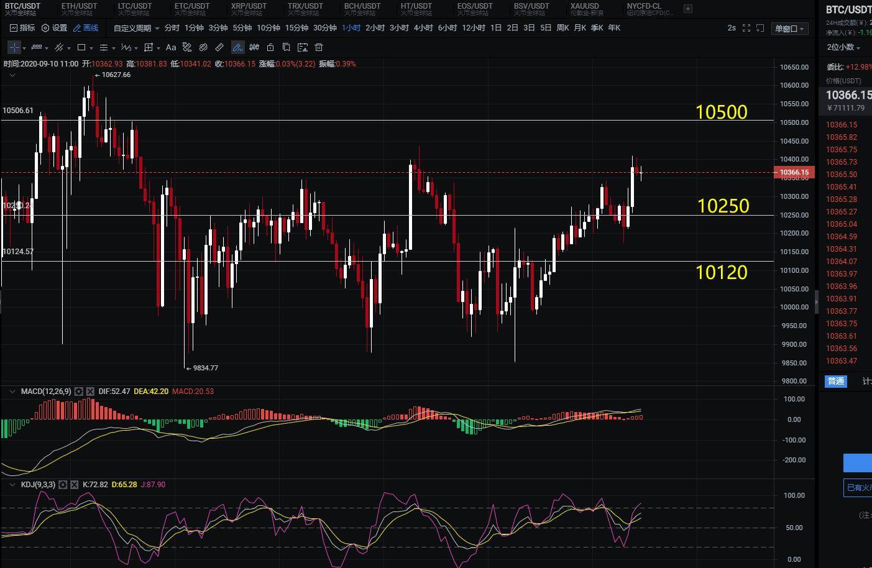Image resolution: width=872 pixels, height=568 pixels.
Task: Open the 单窗口 window layout dropdown
Action: point(789,29)
